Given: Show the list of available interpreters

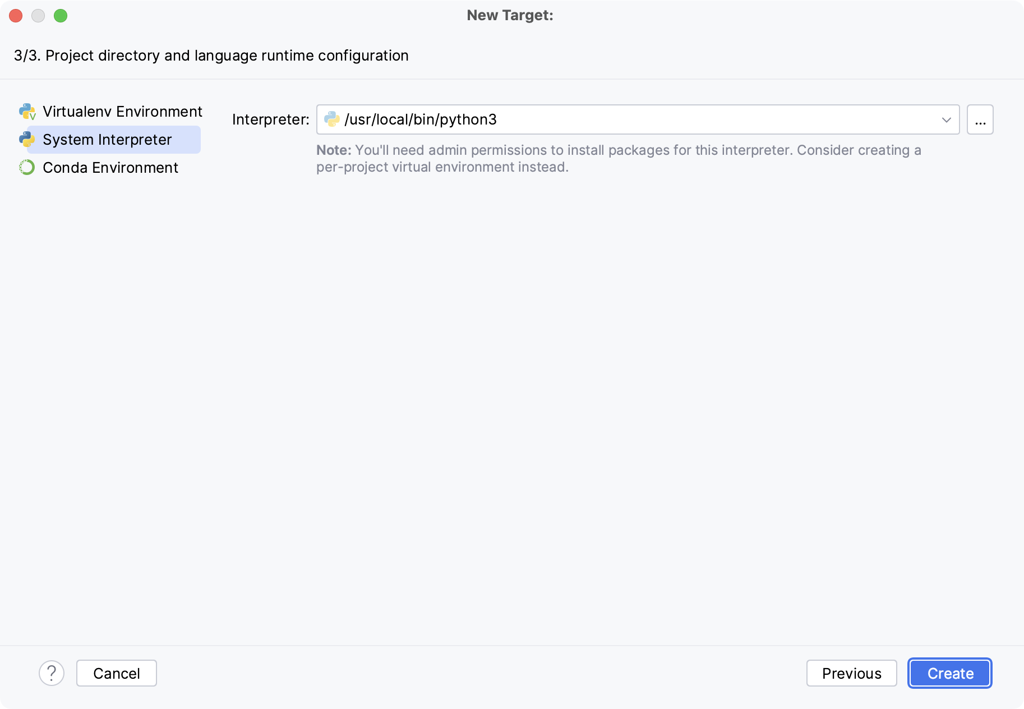Looking at the screenshot, I should (x=947, y=119).
